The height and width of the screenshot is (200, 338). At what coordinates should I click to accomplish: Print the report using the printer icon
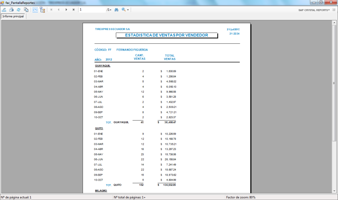coord(11,10)
